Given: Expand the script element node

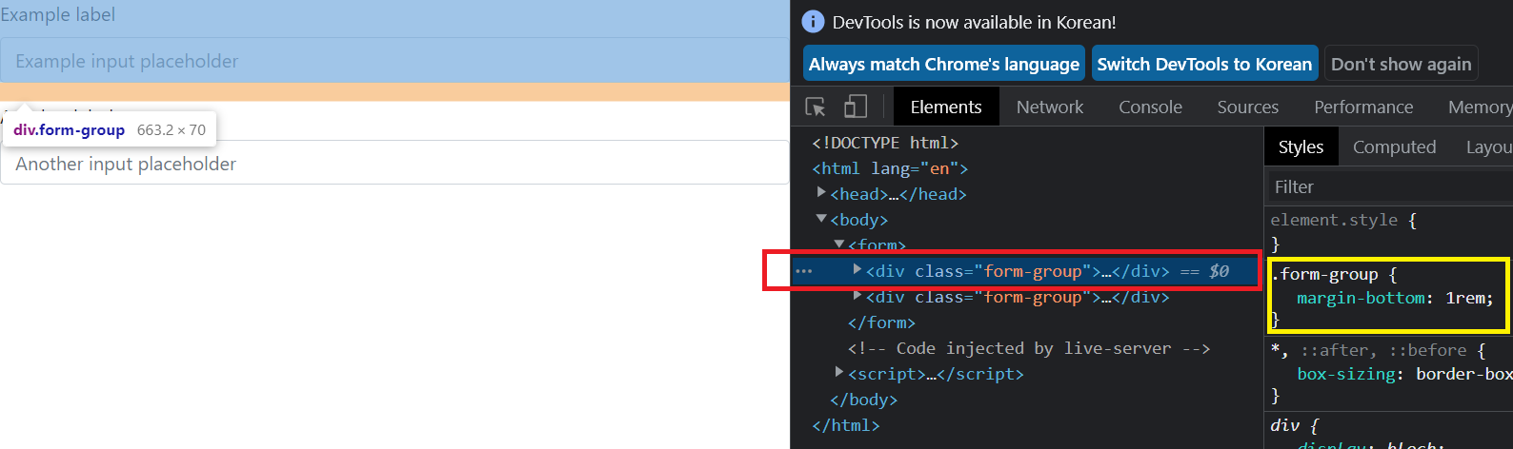Looking at the screenshot, I should [839, 373].
